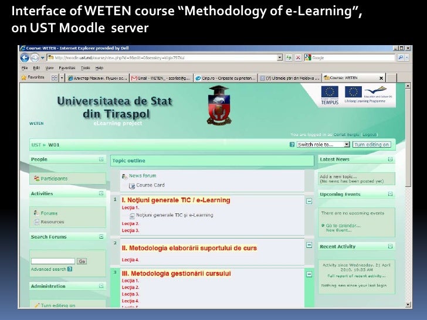Collapse the Upcoming Events block

pos(390,194)
